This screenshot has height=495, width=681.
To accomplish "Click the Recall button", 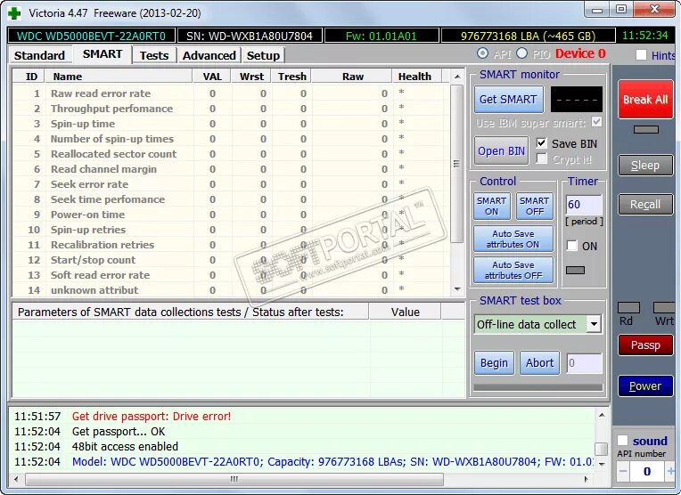I will tap(645, 205).
